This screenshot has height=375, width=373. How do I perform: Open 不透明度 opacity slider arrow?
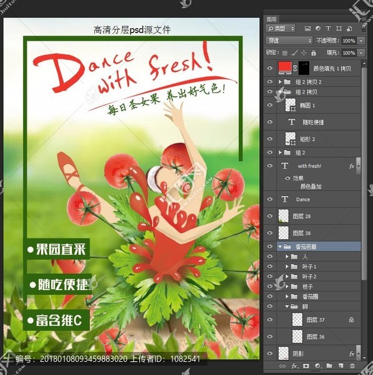pos(361,41)
